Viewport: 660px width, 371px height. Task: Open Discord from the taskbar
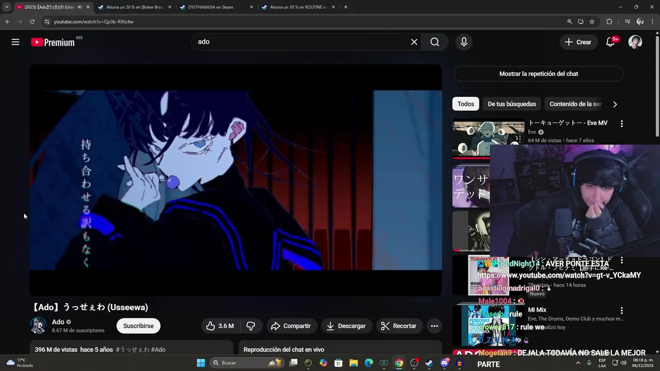tap(444, 363)
